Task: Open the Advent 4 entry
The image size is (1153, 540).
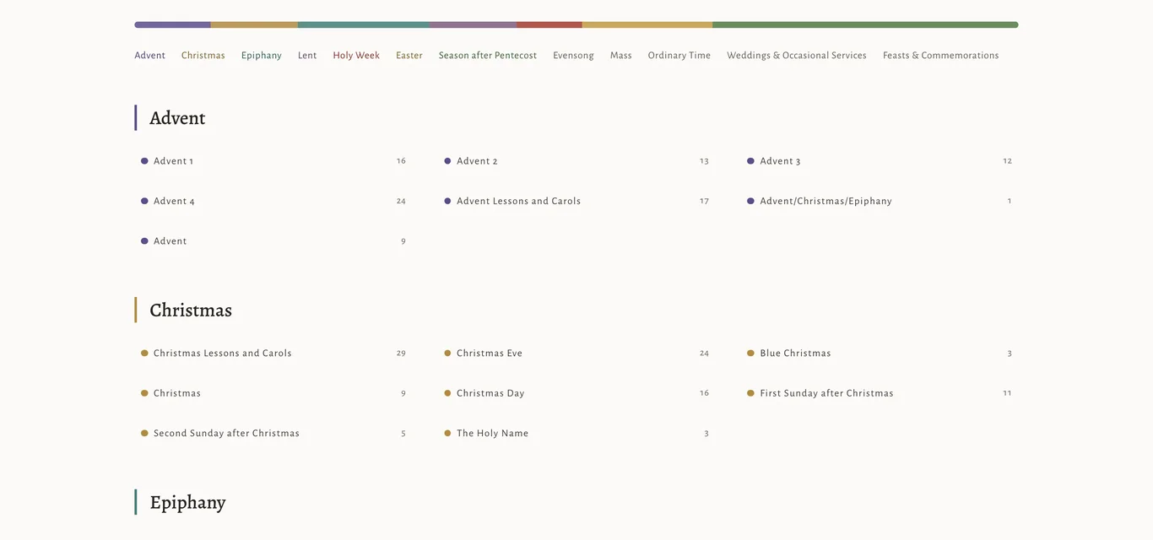Action: click(x=273, y=201)
